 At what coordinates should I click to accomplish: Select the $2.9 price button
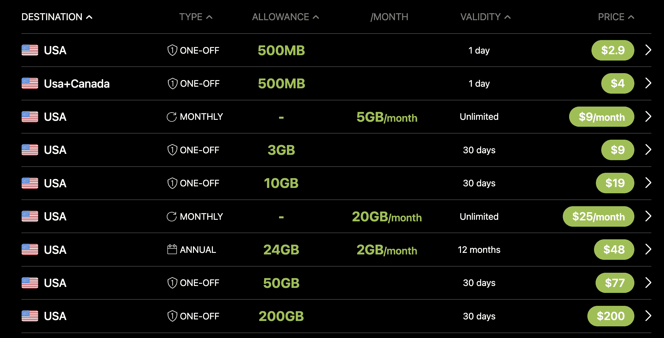[613, 50]
